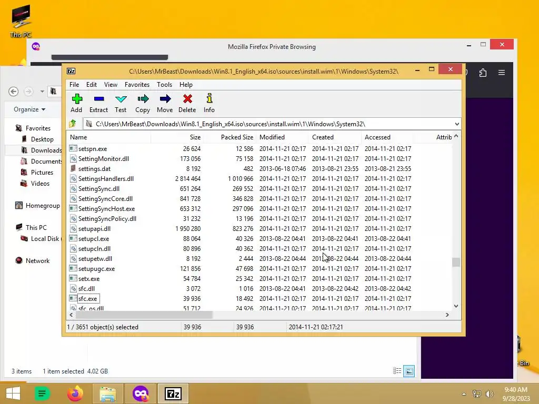
Task: Open File Explorer from the taskbar
Action: click(107, 393)
